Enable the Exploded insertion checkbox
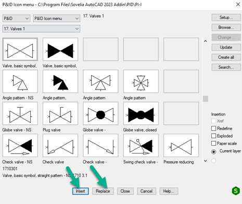Image resolution: width=242 pixels, height=204 pixels. click(x=213, y=136)
